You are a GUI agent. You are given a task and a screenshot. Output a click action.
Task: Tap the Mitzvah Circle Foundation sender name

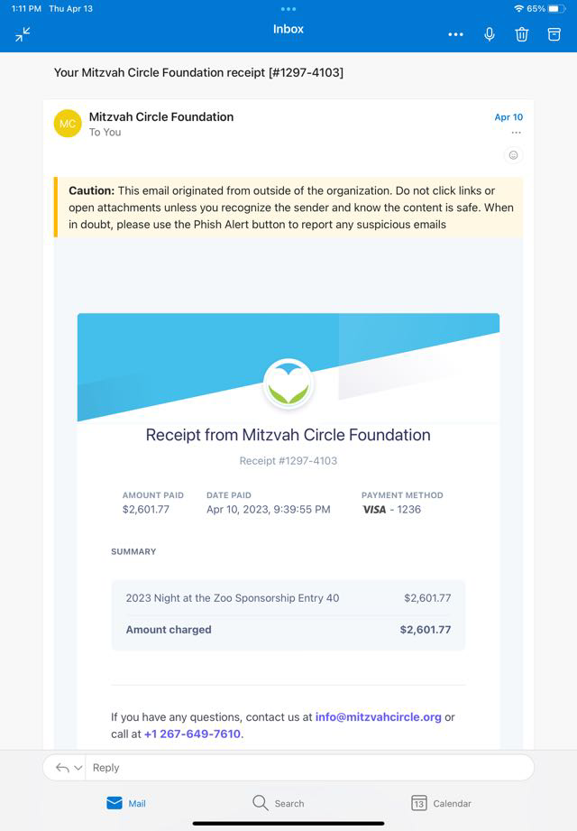[x=160, y=116]
